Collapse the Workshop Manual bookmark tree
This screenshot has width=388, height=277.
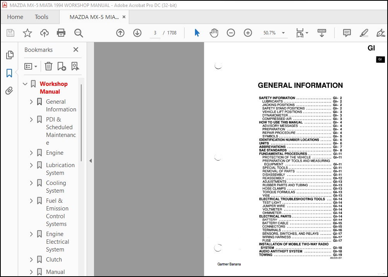pos(25,84)
